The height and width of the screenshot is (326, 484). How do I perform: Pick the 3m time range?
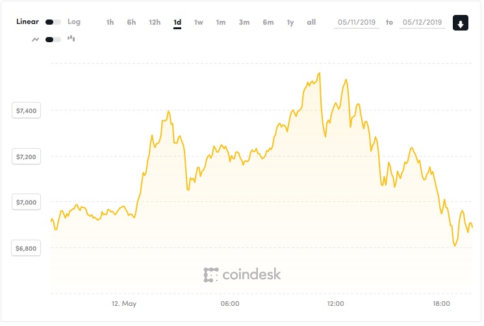[x=244, y=22]
